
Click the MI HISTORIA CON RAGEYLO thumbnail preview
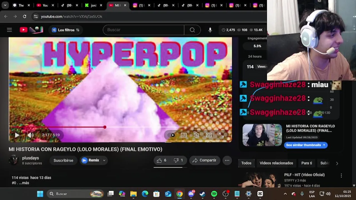pos(262,135)
